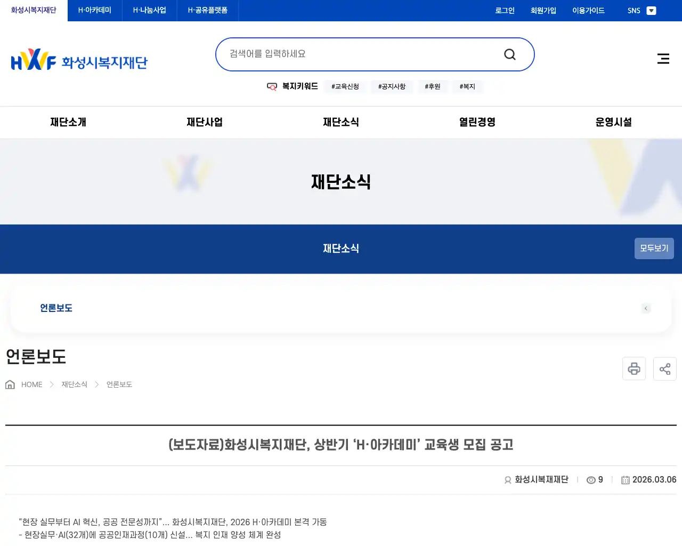Open the hamburger menu icon at top right

click(663, 59)
